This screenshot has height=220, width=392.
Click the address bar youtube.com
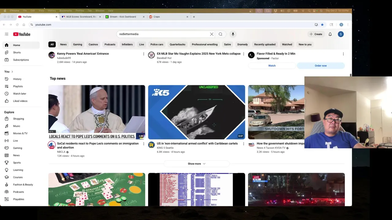pos(43,25)
